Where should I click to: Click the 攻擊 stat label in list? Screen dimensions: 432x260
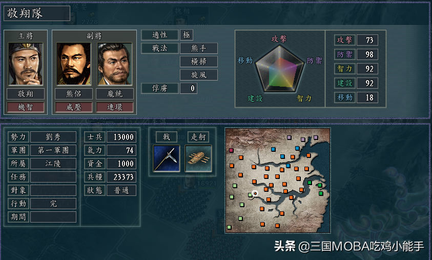[x=345, y=40]
